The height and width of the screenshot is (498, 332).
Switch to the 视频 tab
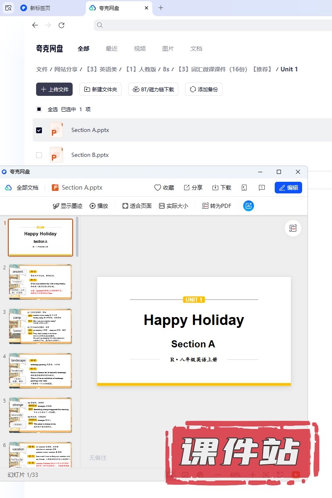click(x=140, y=49)
